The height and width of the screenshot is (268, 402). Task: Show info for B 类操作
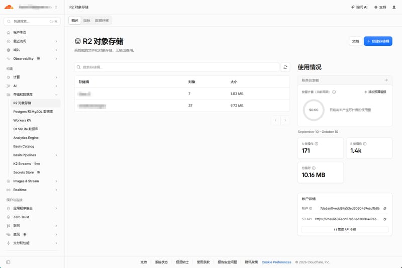tap(365, 144)
